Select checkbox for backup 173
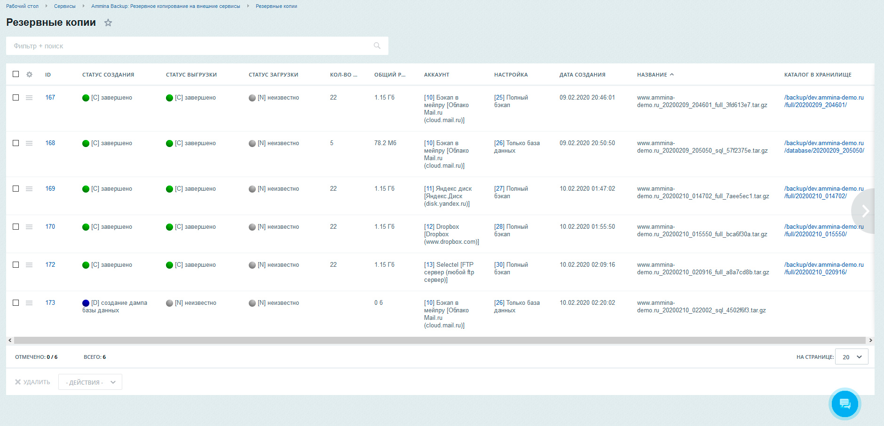Screen dimensions: 884x426 pyautogui.click(x=16, y=302)
